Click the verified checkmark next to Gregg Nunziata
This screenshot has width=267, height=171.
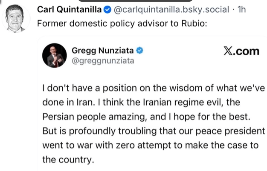[x=140, y=51]
